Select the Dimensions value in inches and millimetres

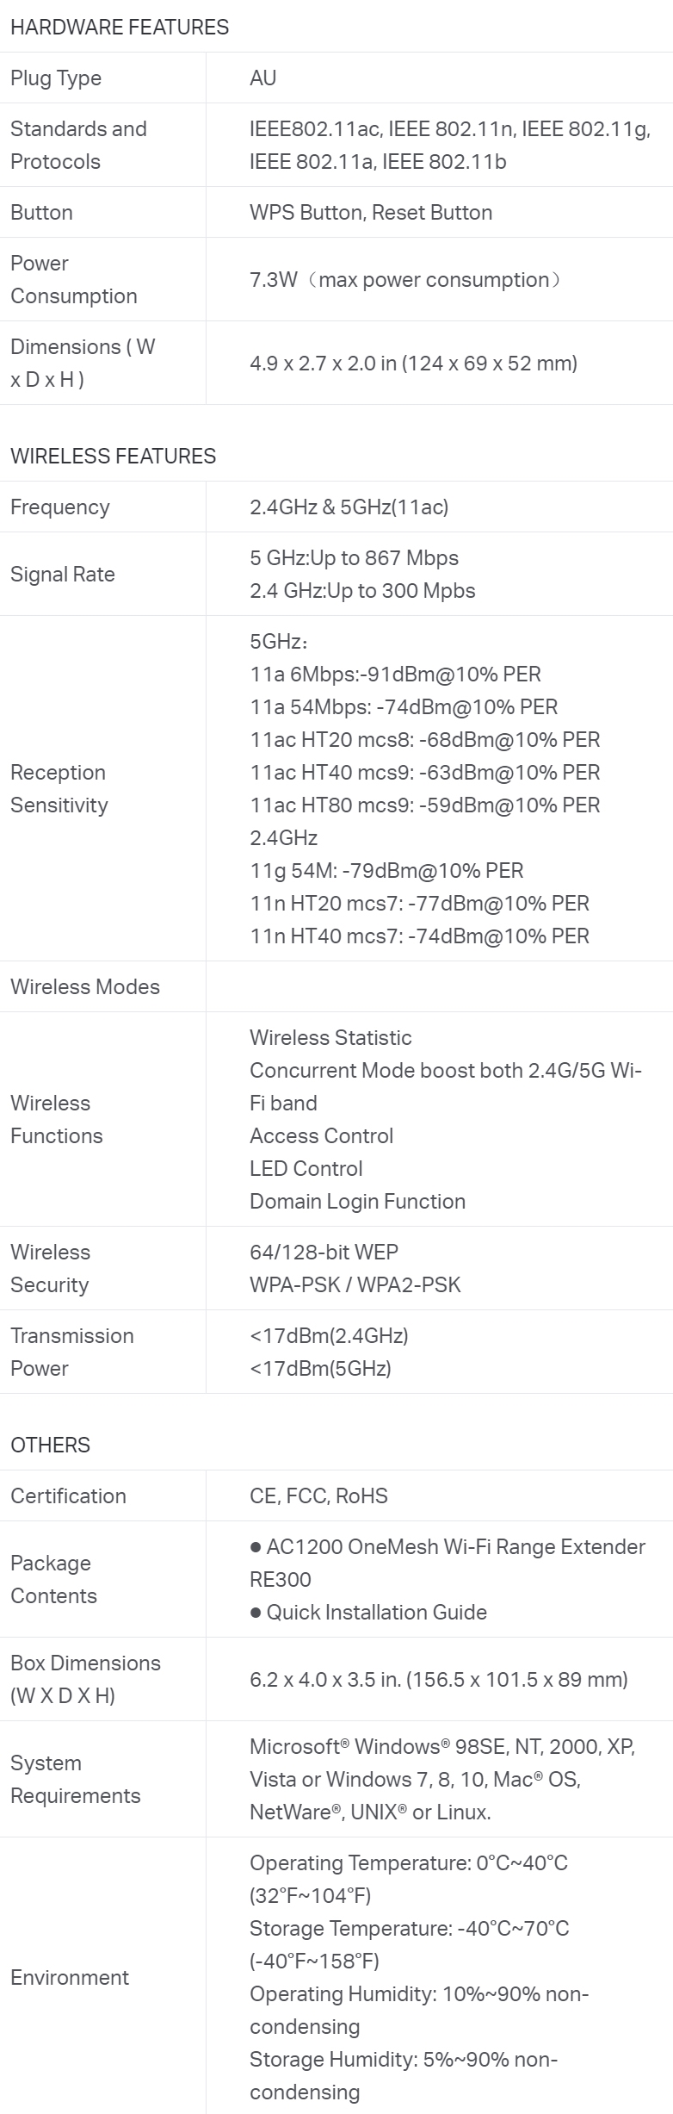point(413,363)
